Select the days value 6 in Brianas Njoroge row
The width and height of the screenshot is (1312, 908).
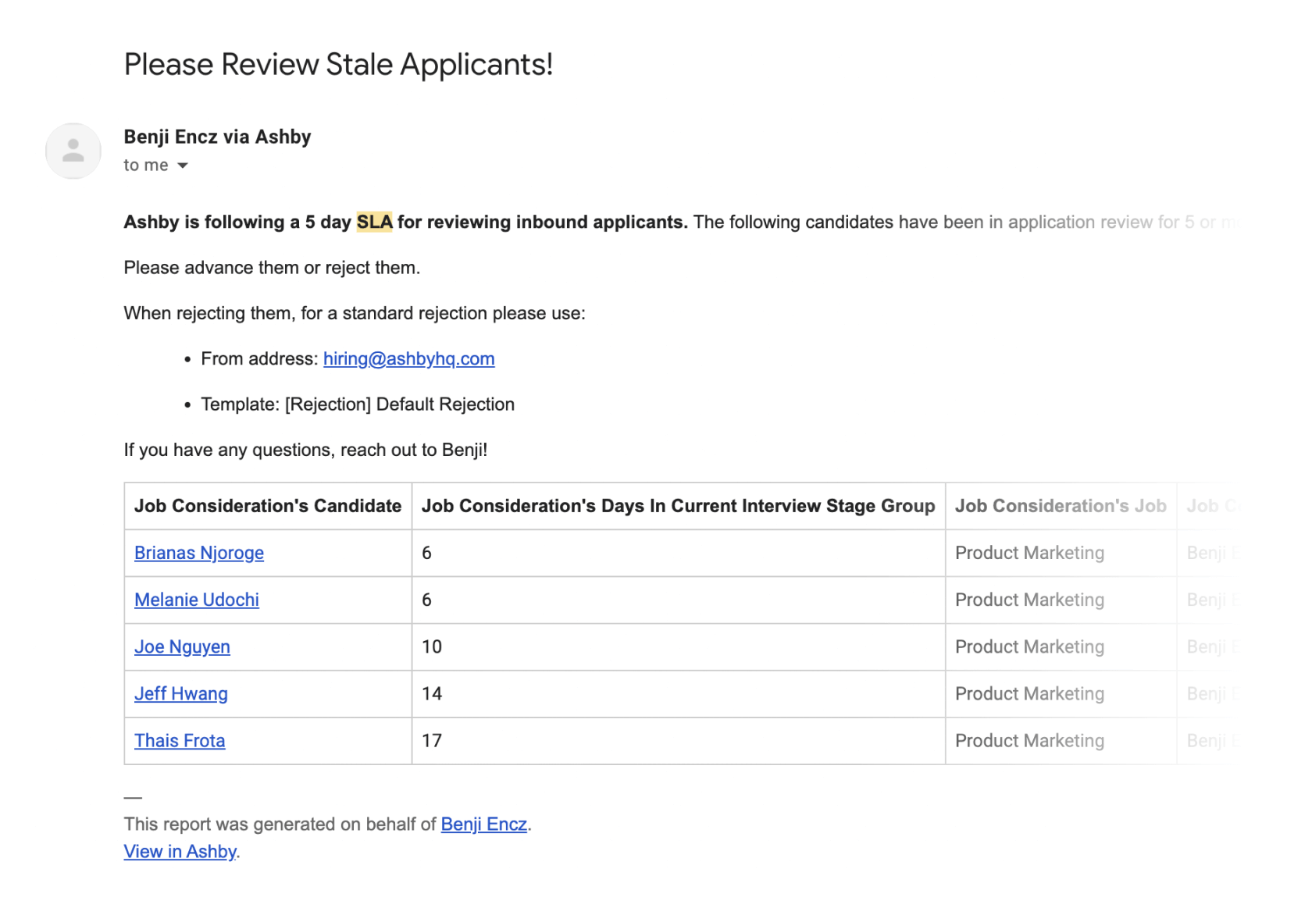(x=427, y=553)
